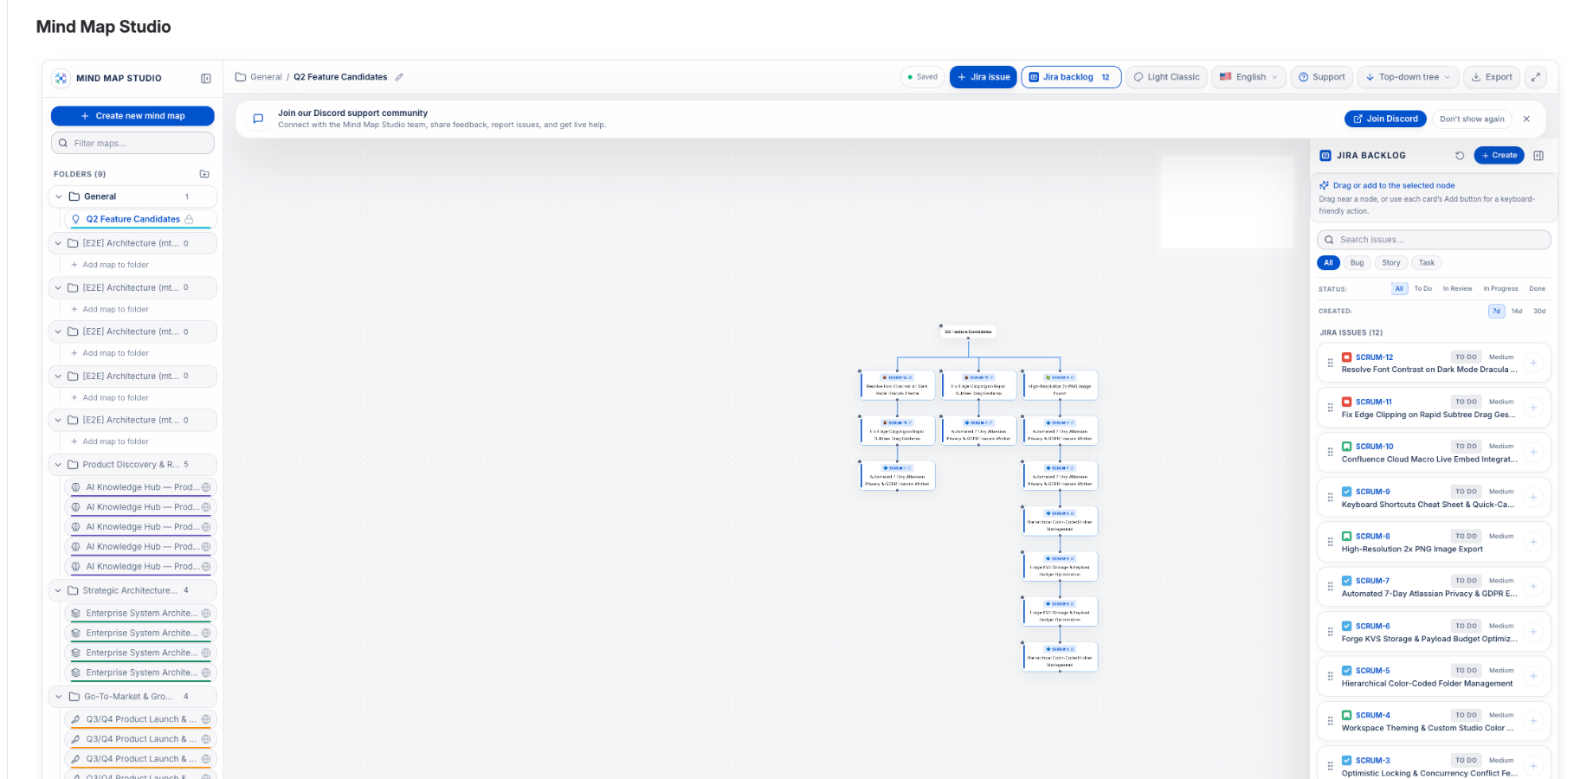Select the Q2 Feature Candidates root node
The width and height of the screenshot is (1593, 779).
point(968,332)
